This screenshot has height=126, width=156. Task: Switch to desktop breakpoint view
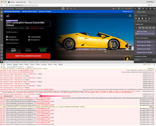(63, 9)
